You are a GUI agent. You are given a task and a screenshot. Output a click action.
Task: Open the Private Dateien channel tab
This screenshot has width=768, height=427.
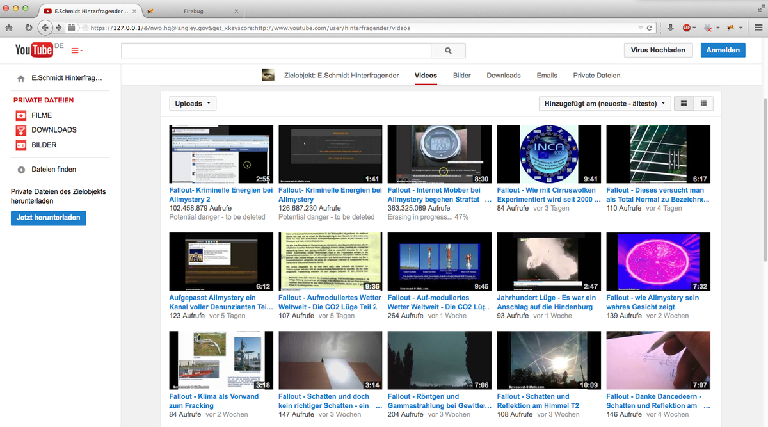596,76
